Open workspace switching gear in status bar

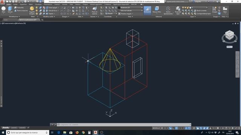(218, 128)
